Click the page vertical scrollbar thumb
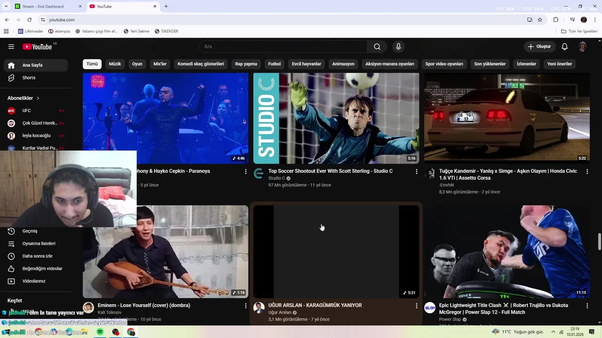Screen dimensions: 602x338 (600, 242)
